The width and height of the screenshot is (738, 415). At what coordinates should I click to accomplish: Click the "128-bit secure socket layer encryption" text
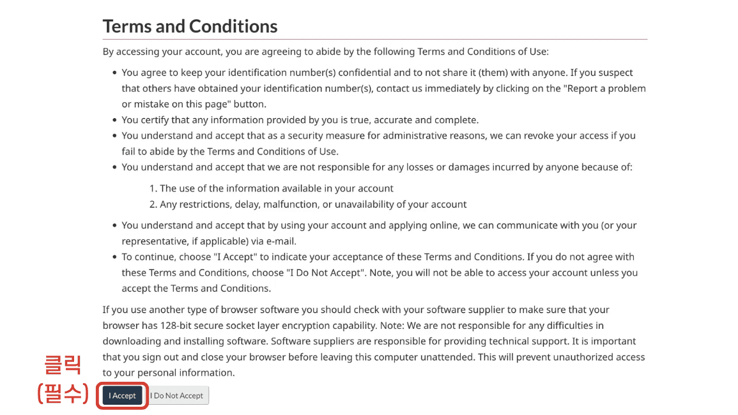point(243,326)
